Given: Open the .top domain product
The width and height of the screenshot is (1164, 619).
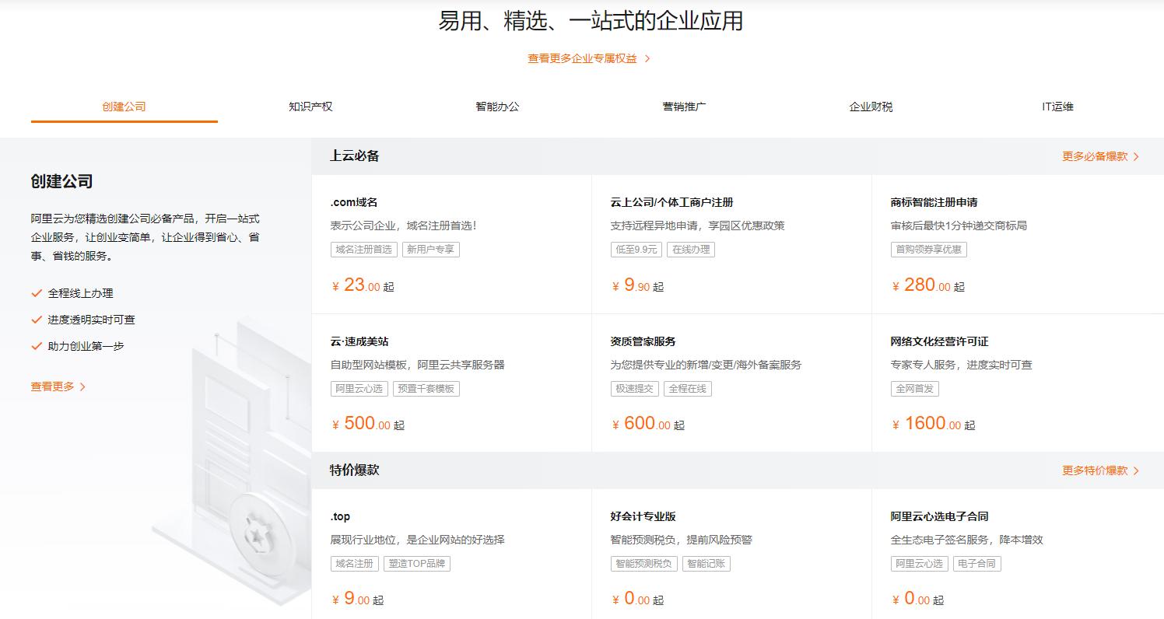Looking at the screenshot, I should point(451,554).
